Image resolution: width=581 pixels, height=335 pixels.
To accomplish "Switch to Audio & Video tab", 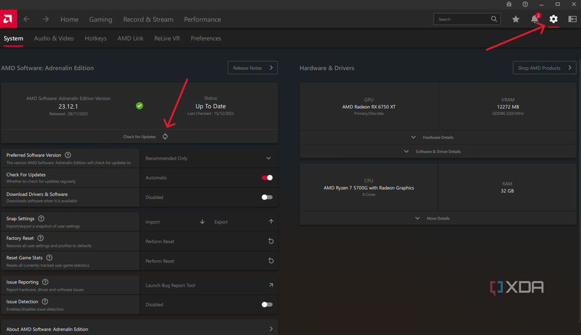I will coord(54,38).
